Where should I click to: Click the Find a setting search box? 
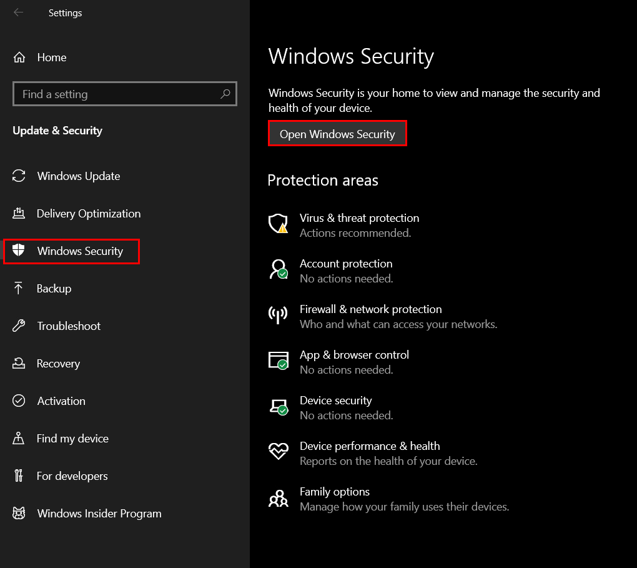point(125,94)
